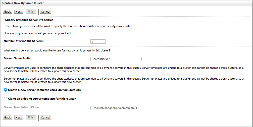Go forward with the top Next button
Viewport: 253px width, 127px height.
[x=19, y=12]
